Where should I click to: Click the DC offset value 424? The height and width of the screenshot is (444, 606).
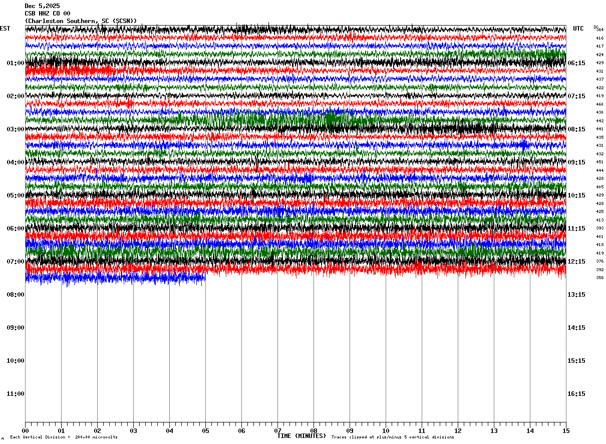pos(600,55)
